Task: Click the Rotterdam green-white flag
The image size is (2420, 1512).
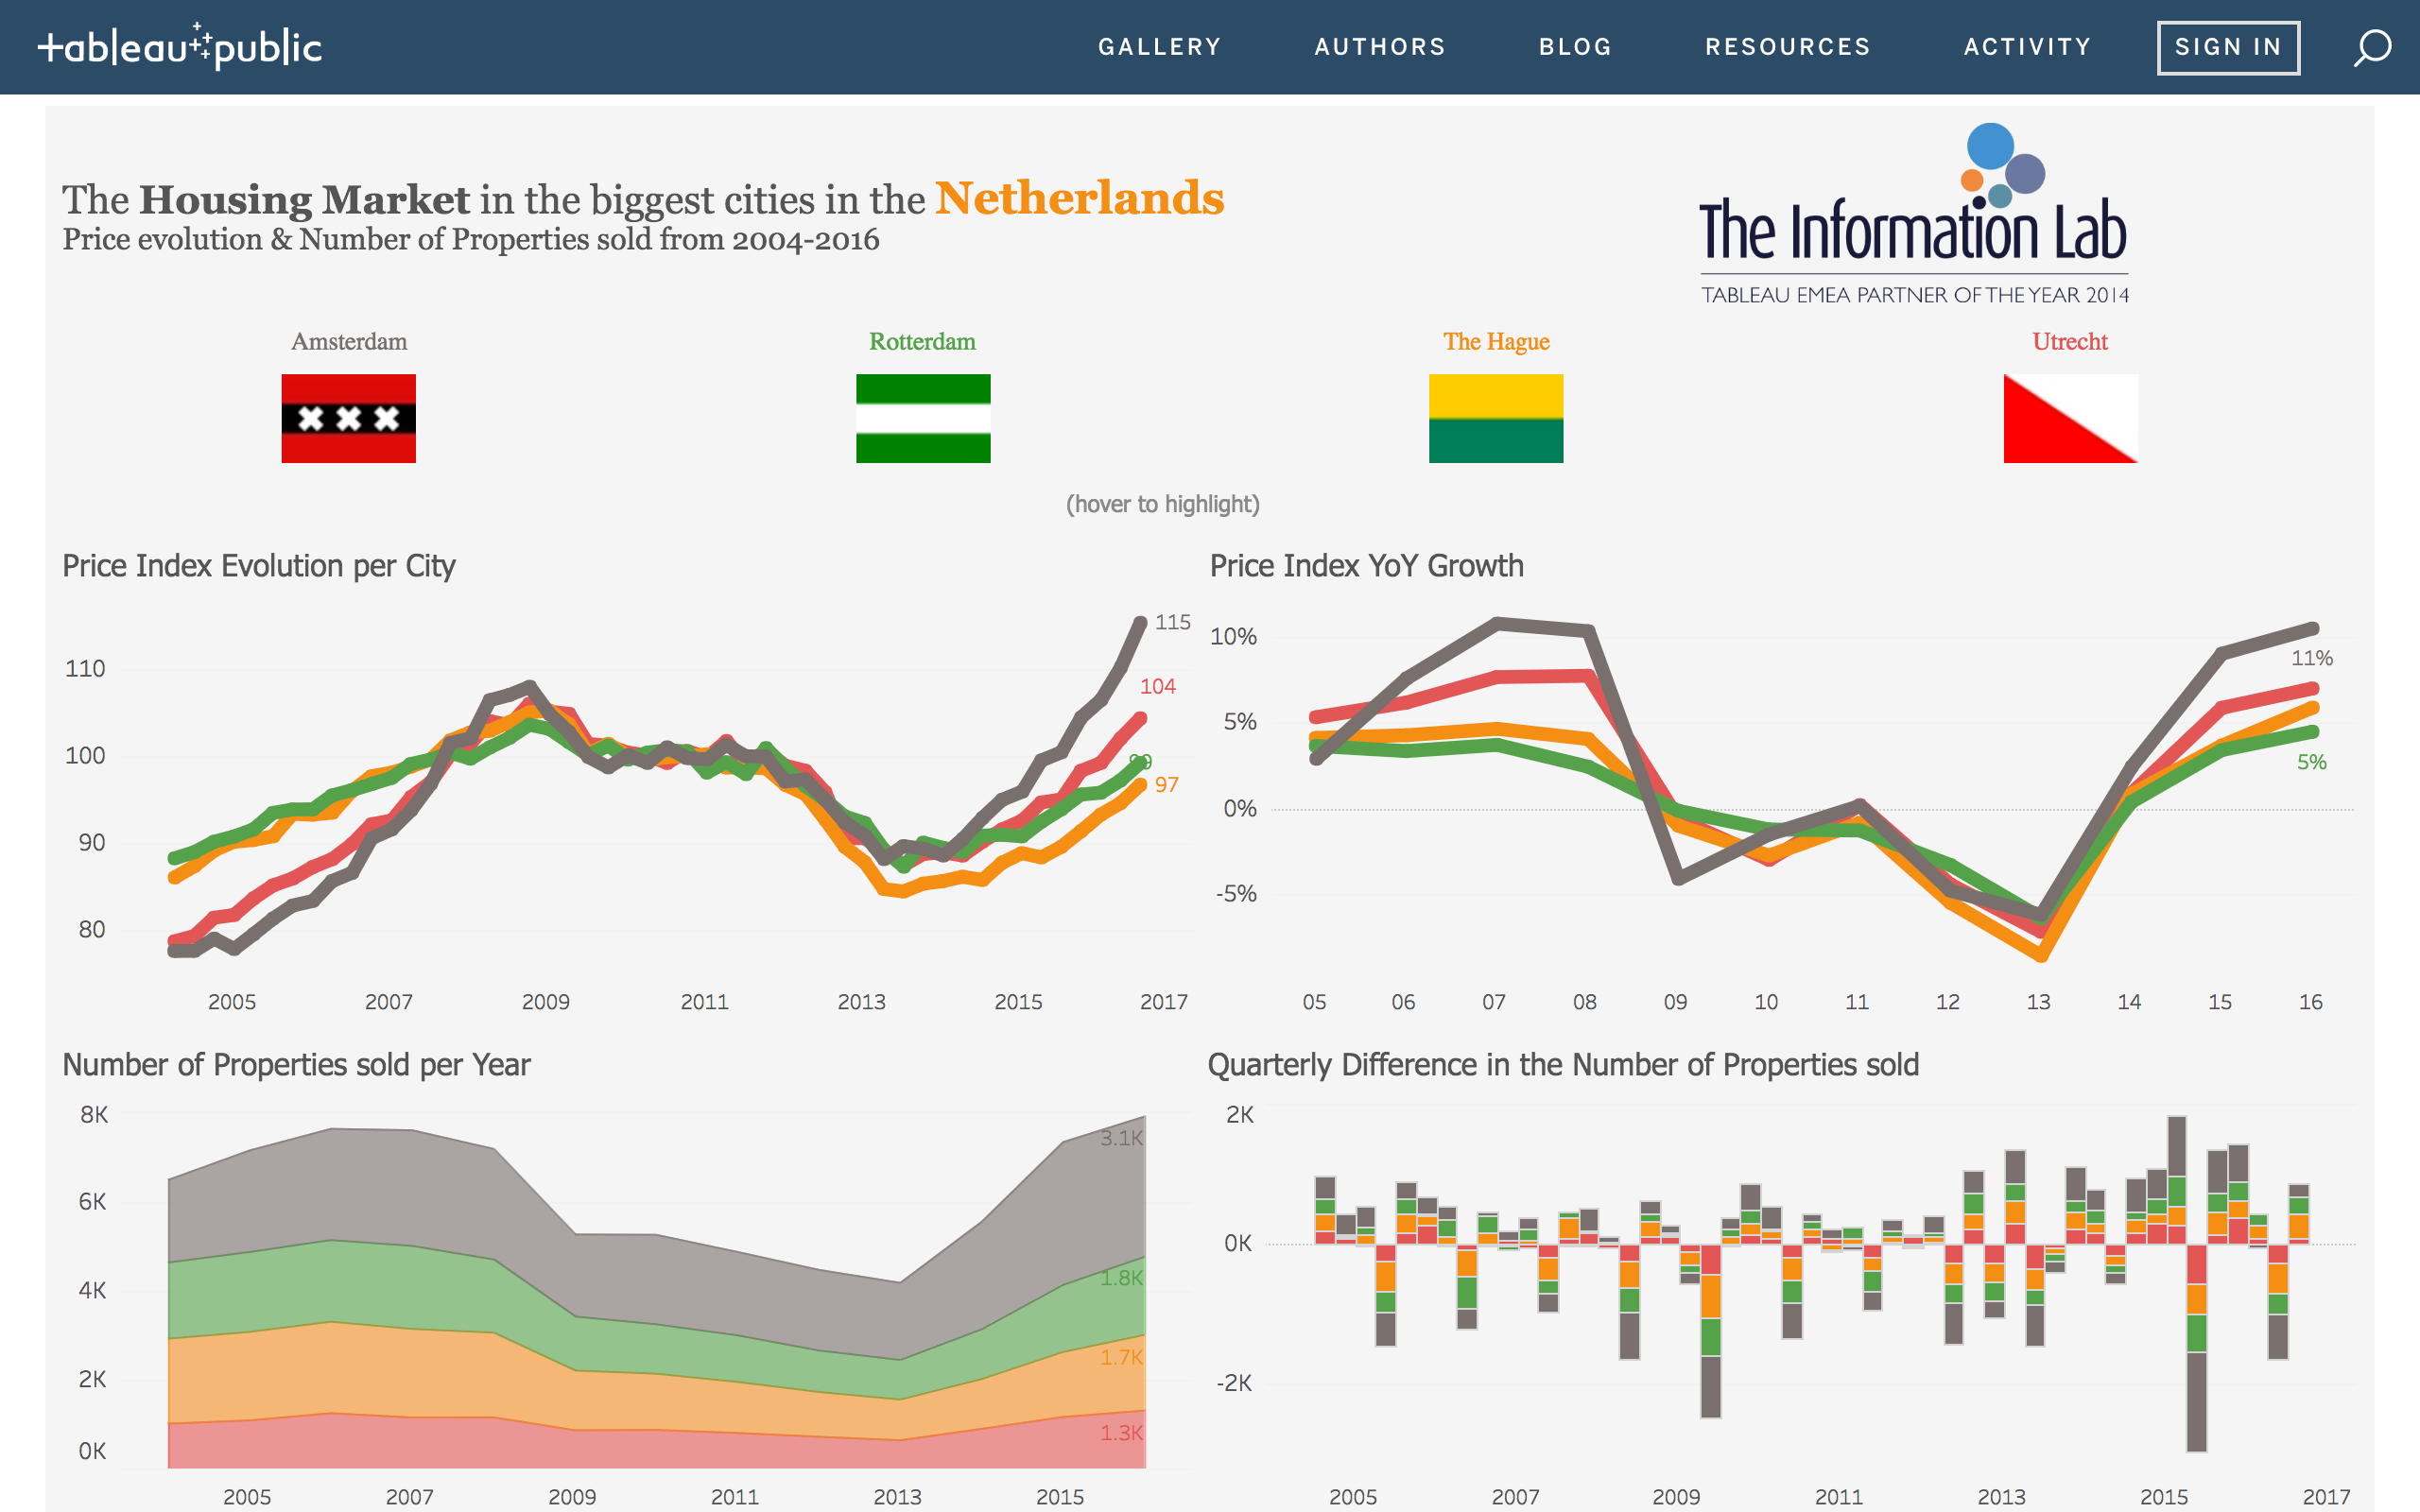Action: point(922,418)
